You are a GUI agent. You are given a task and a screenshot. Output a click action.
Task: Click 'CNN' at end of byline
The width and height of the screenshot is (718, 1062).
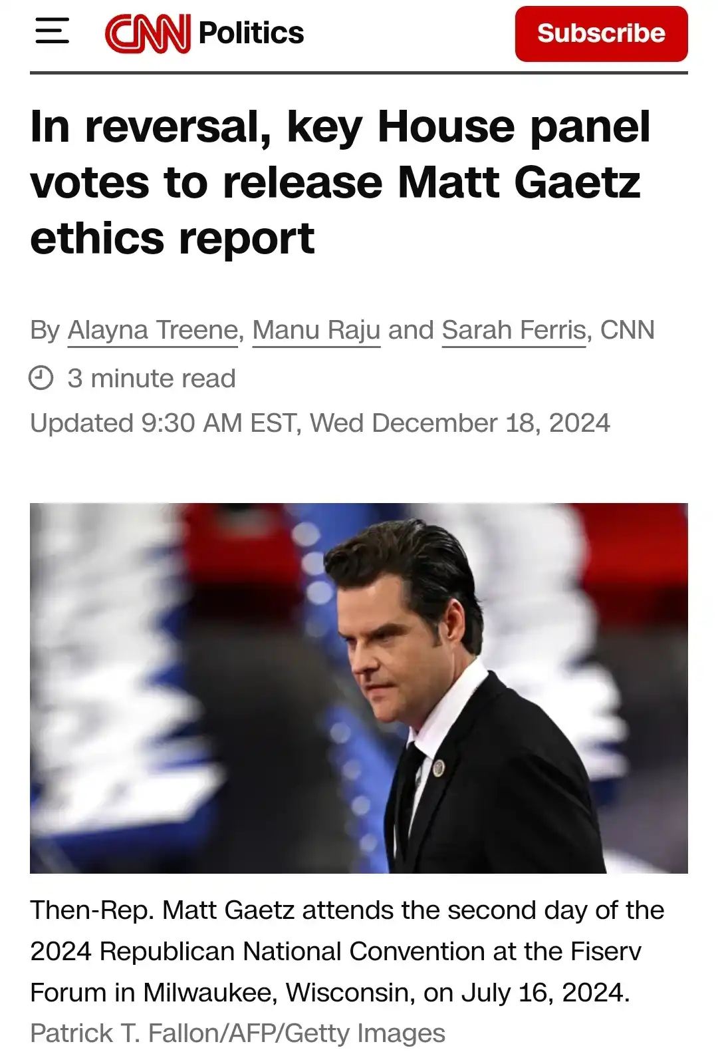628,330
